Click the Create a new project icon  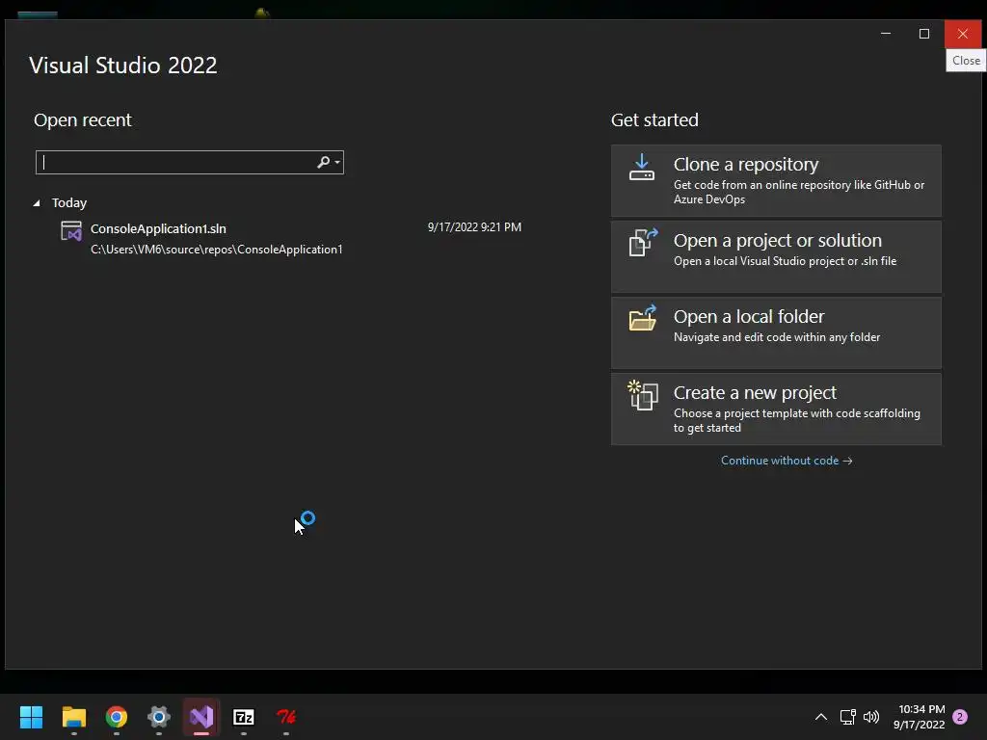(x=643, y=395)
